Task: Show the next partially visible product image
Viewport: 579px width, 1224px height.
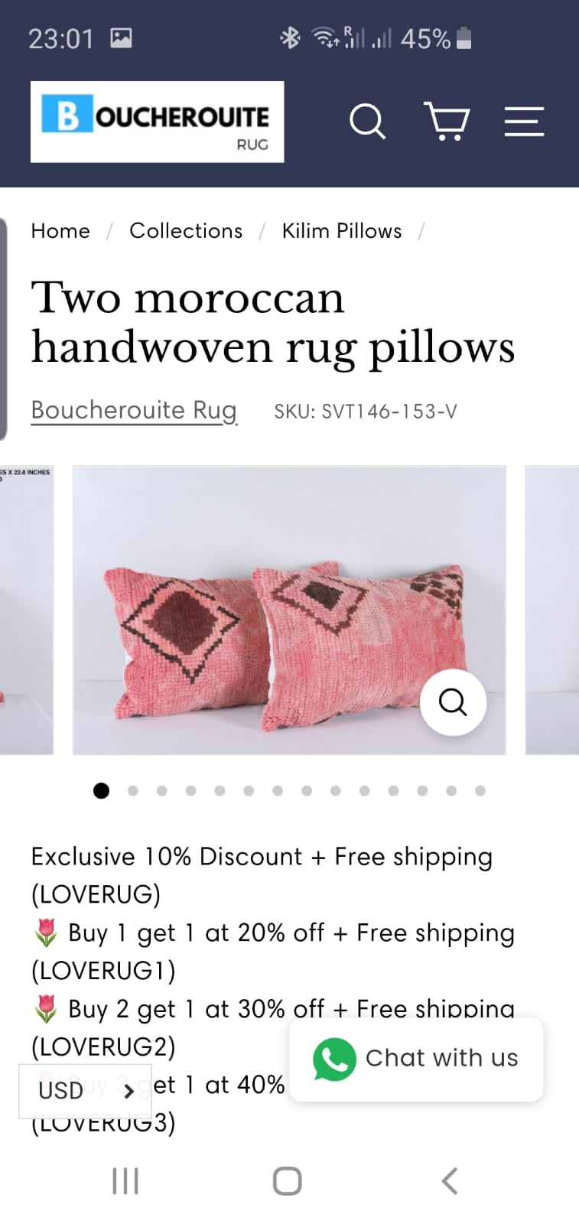Action: click(x=552, y=610)
